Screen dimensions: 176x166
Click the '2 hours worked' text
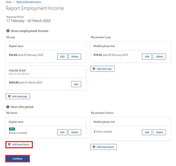click(18, 133)
